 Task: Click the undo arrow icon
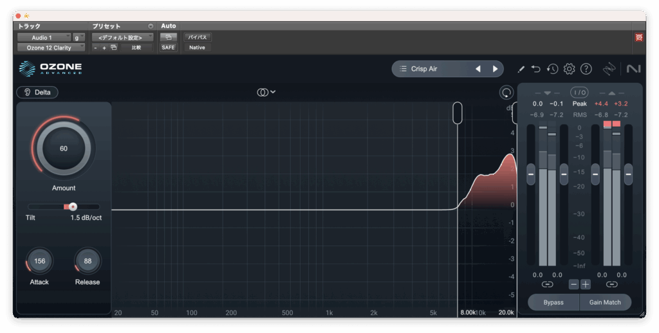[x=536, y=69]
